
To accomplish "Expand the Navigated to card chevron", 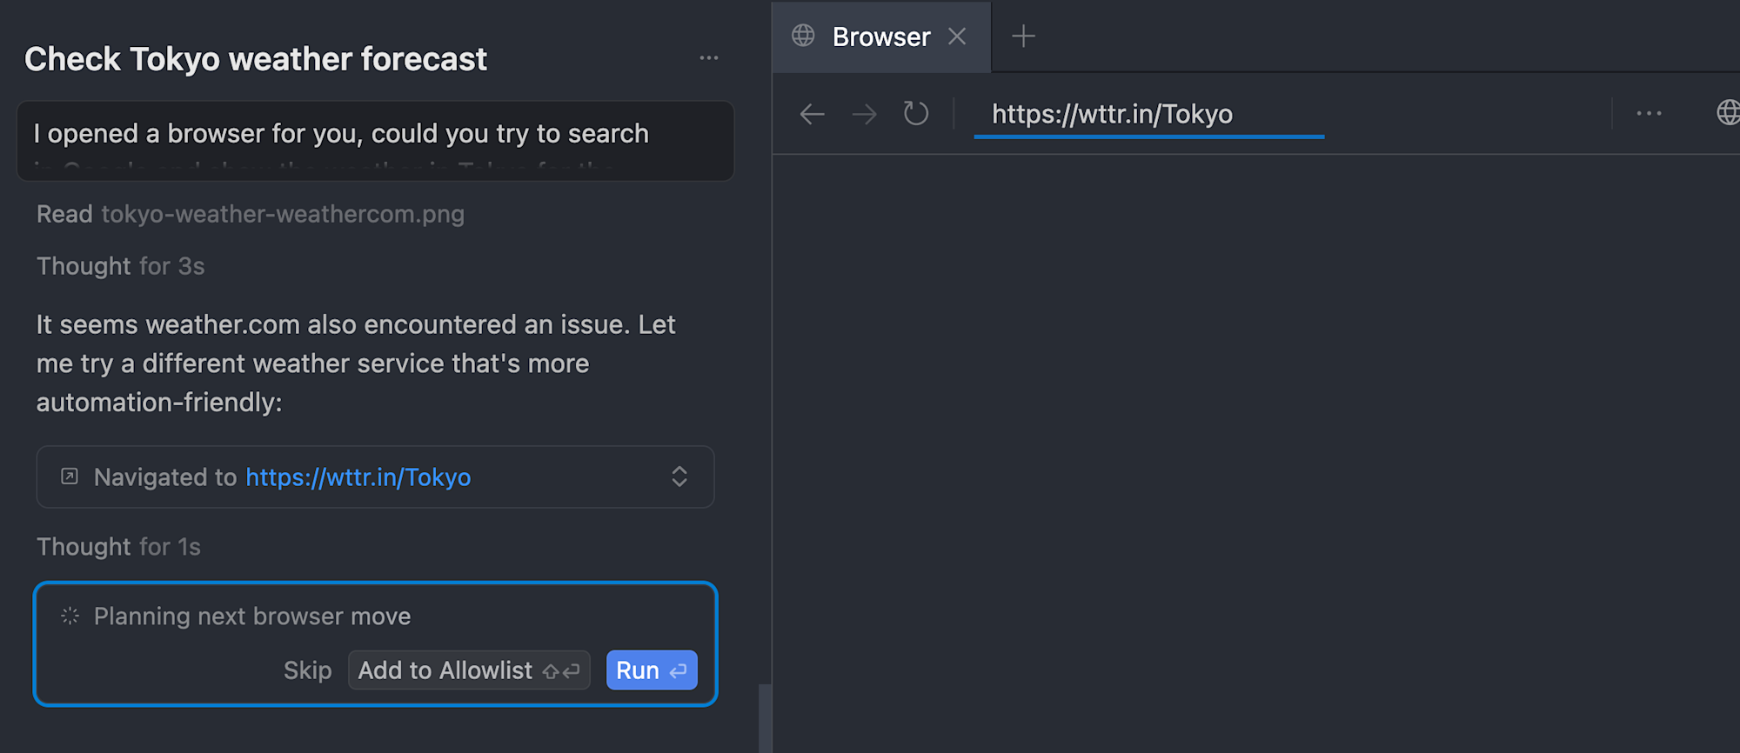I will tap(679, 476).
